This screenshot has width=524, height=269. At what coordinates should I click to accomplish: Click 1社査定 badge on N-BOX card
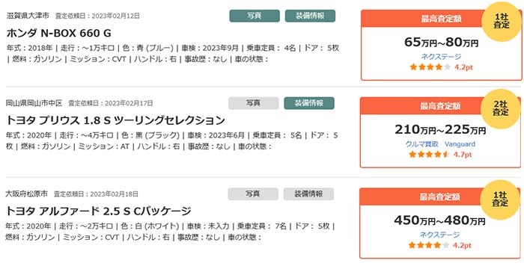point(502,22)
